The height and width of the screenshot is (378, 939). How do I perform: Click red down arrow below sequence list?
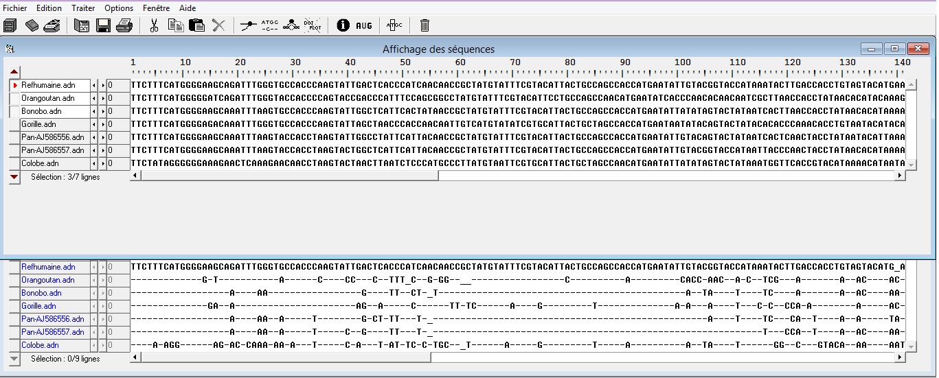click(14, 176)
